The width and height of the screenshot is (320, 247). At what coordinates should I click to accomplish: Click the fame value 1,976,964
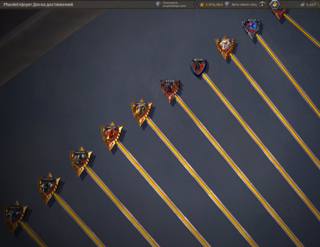click(x=214, y=5)
